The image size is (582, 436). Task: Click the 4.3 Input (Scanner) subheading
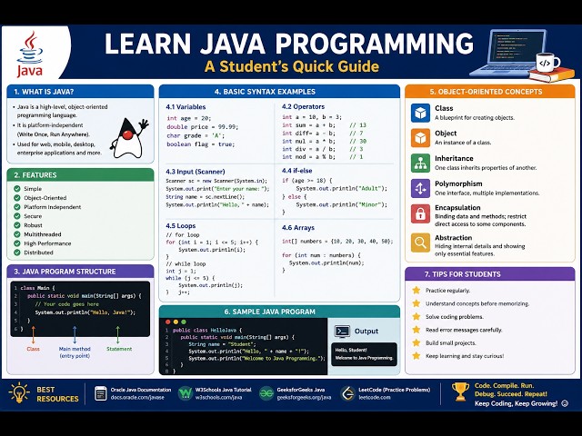coord(196,172)
